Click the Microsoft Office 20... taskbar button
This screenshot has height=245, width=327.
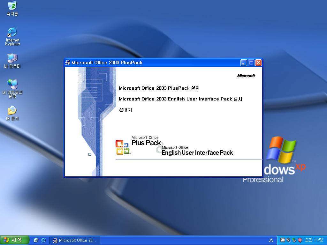pos(75,241)
